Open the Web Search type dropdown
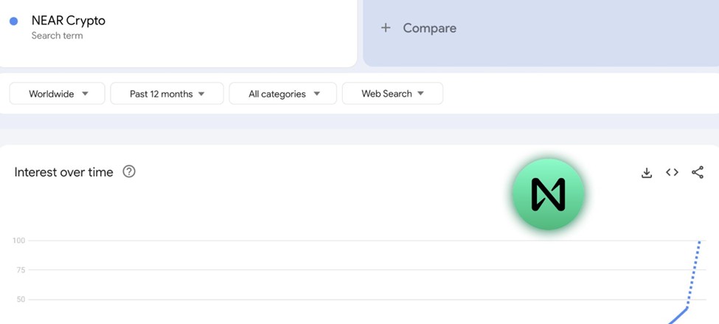This screenshot has width=719, height=324. pyautogui.click(x=392, y=94)
